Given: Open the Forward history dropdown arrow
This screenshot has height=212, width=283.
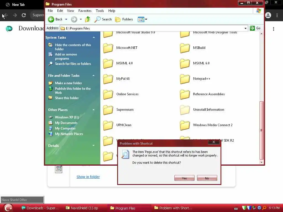Looking at the screenshot, I should pyautogui.click(x=81, y=19).
